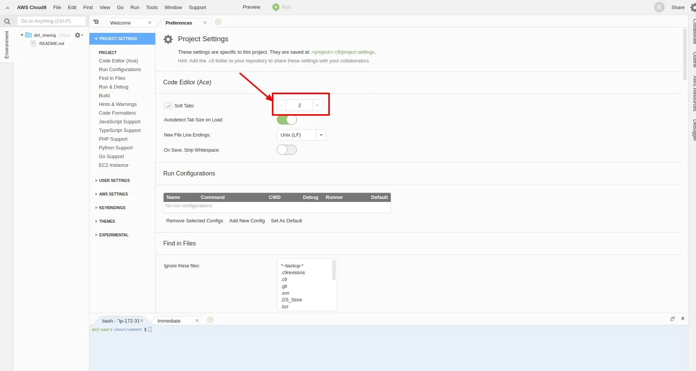
Task: Open the AWS Cloud9 menu
Action: 31,7
